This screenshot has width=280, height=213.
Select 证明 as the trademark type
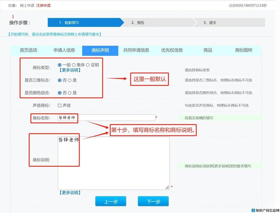(x=88, y=65)
